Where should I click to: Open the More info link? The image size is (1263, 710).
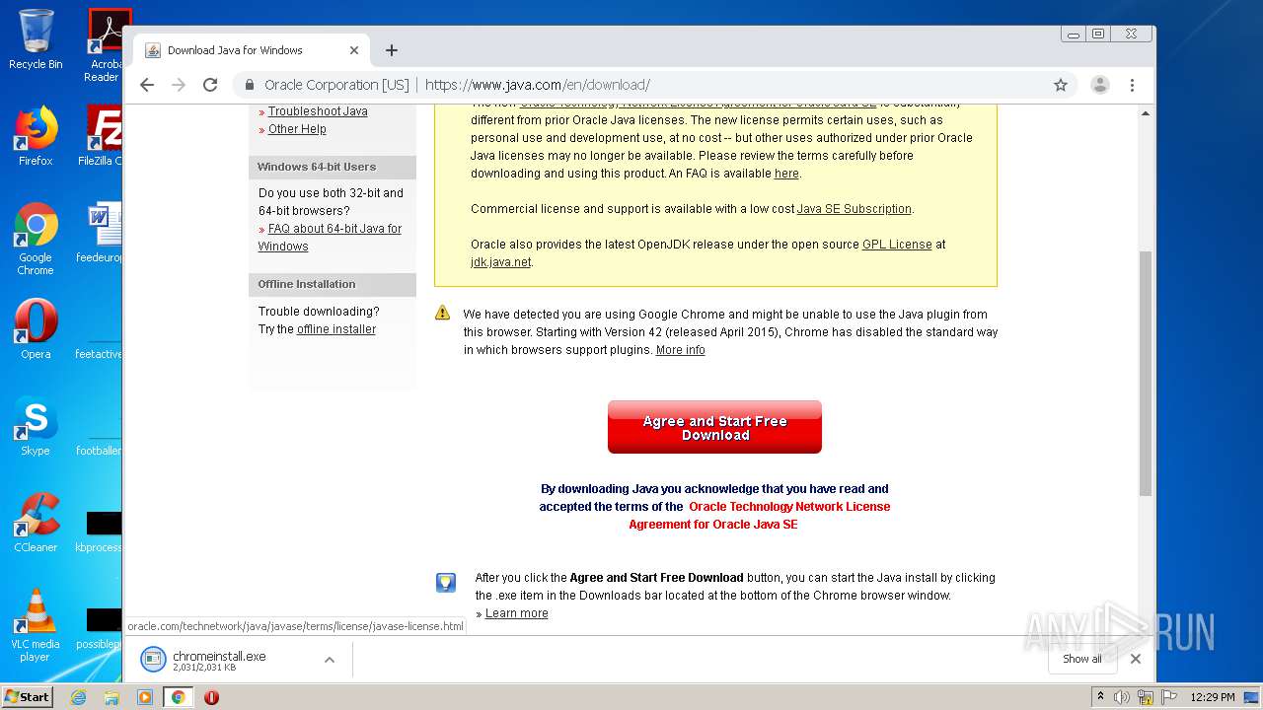680,350
